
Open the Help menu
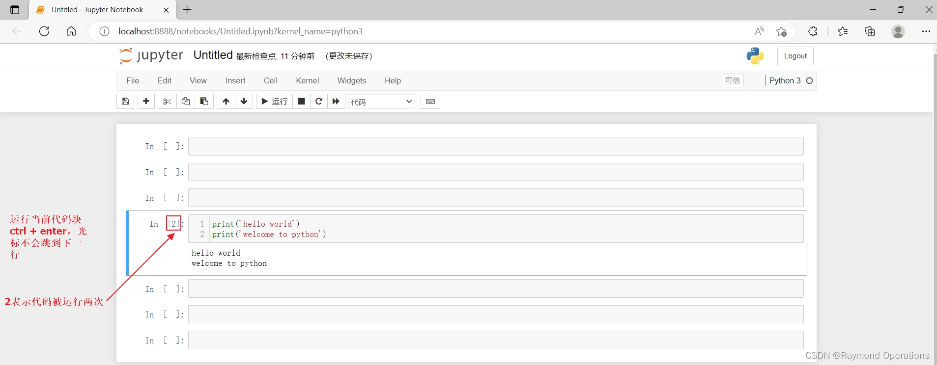pos(393,80)
